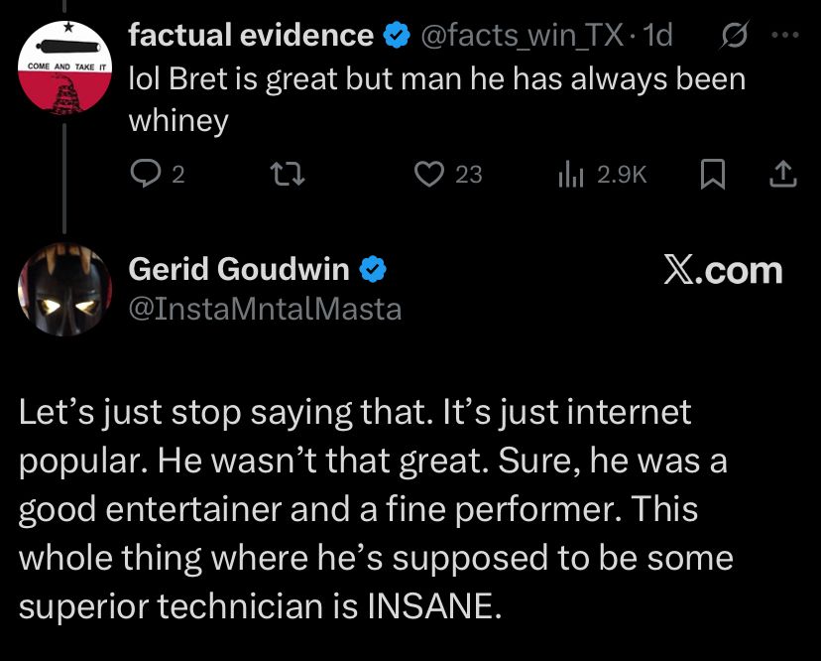821x661 pixels.
Task: Click factual evidence's blue verified badge
Action: [396, 37]
